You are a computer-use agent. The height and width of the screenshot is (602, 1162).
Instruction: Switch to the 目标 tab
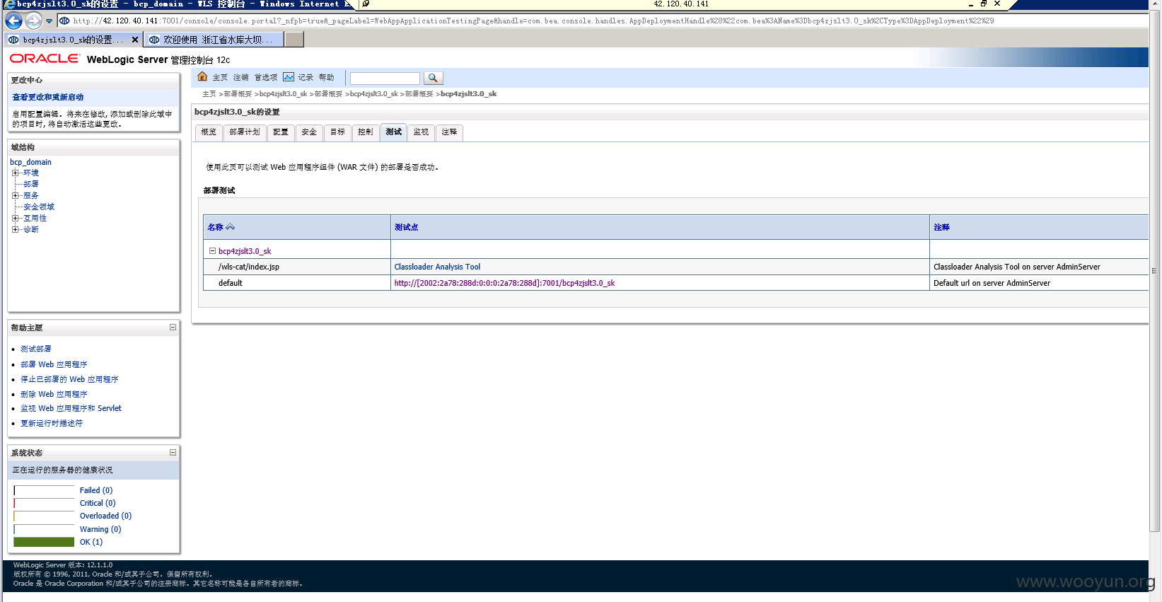pos(337,132)
